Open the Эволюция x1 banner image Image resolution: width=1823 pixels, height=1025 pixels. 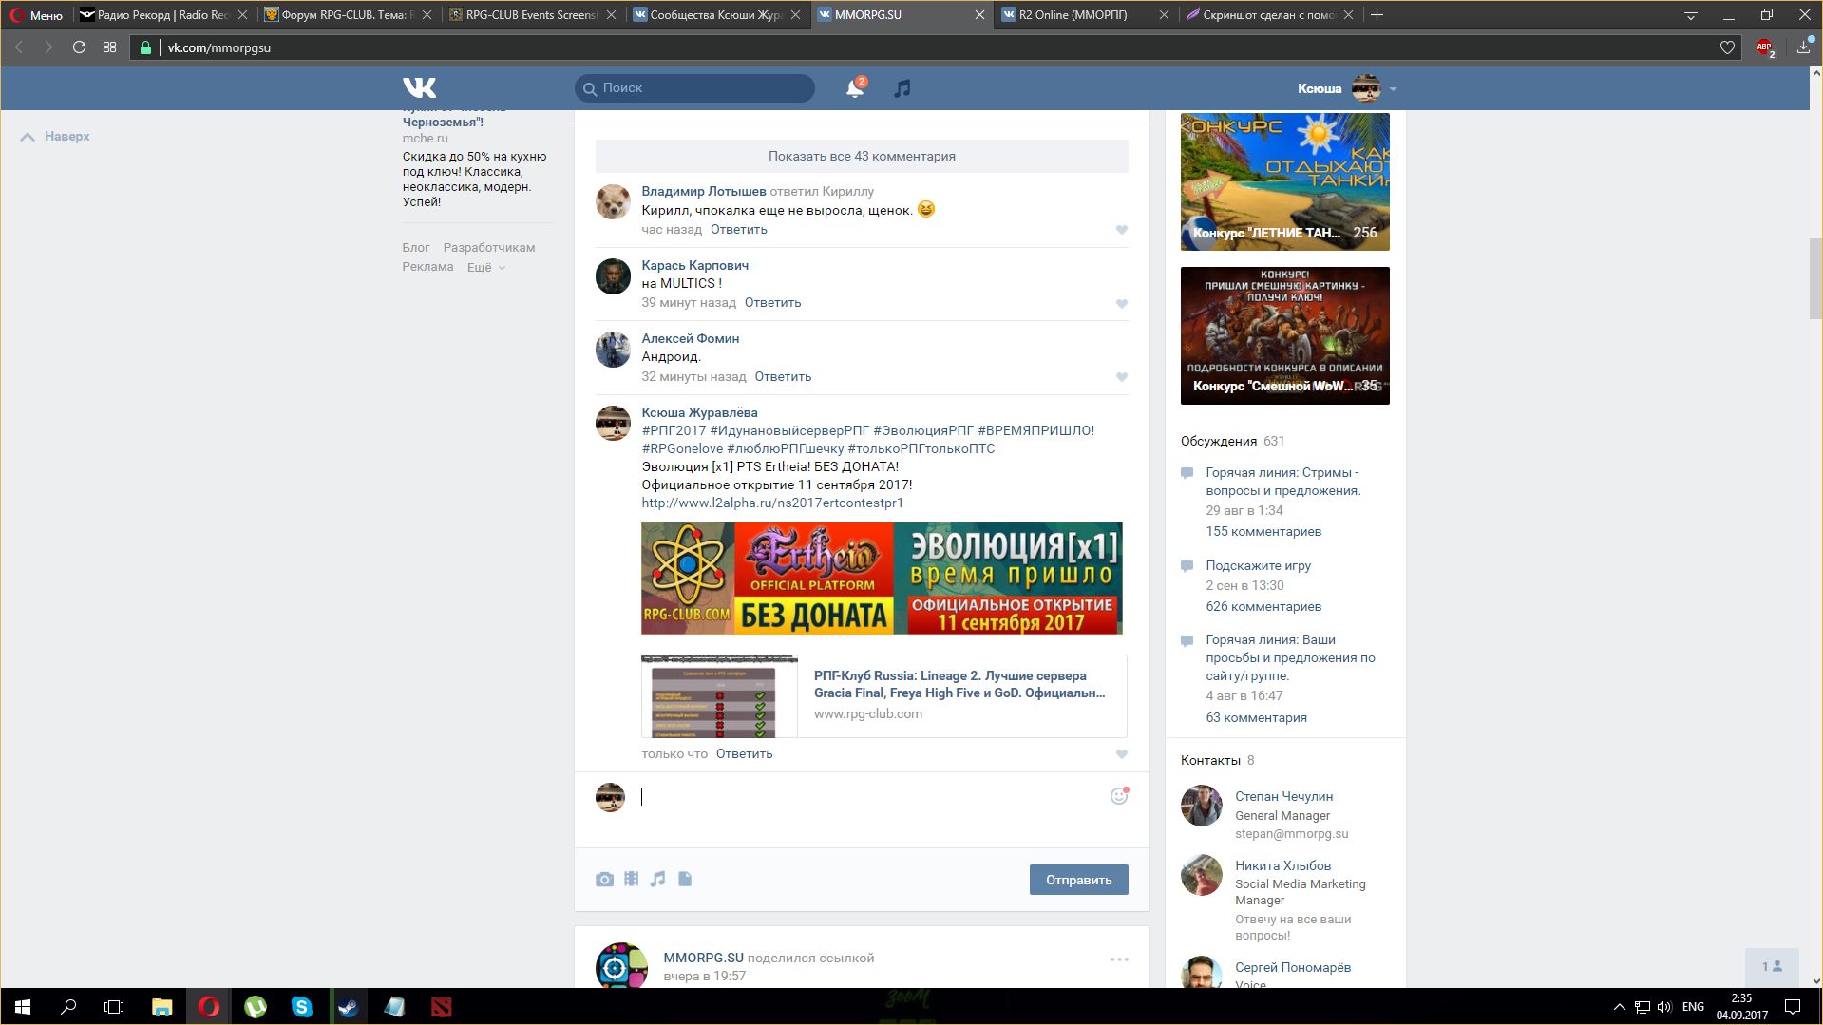coord(882,578)
